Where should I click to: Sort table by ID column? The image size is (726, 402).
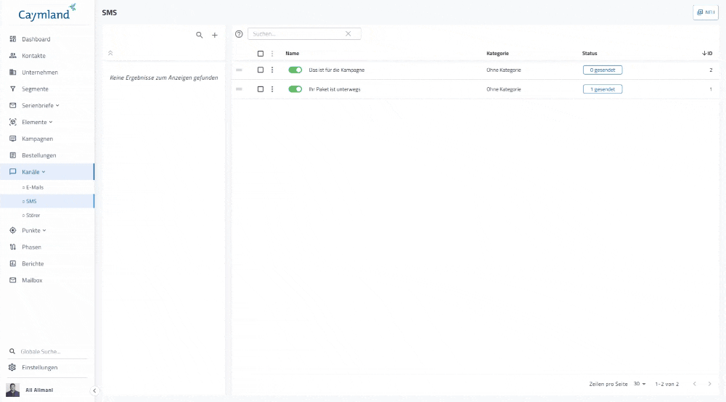coord(706,53)
